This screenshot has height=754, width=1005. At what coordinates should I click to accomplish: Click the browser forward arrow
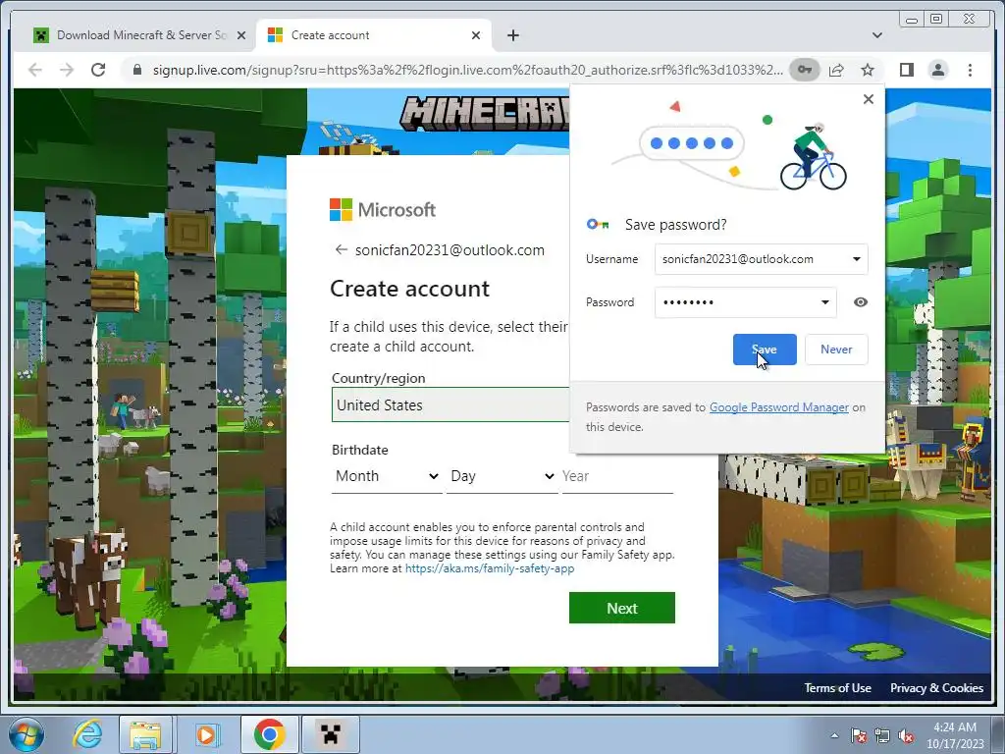click(x=67, y=70)
